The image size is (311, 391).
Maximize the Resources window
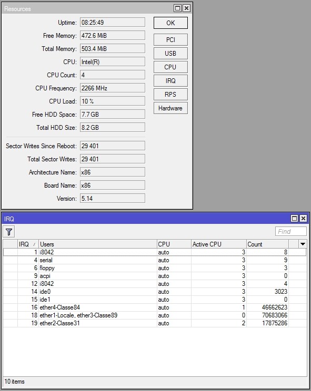177,8
